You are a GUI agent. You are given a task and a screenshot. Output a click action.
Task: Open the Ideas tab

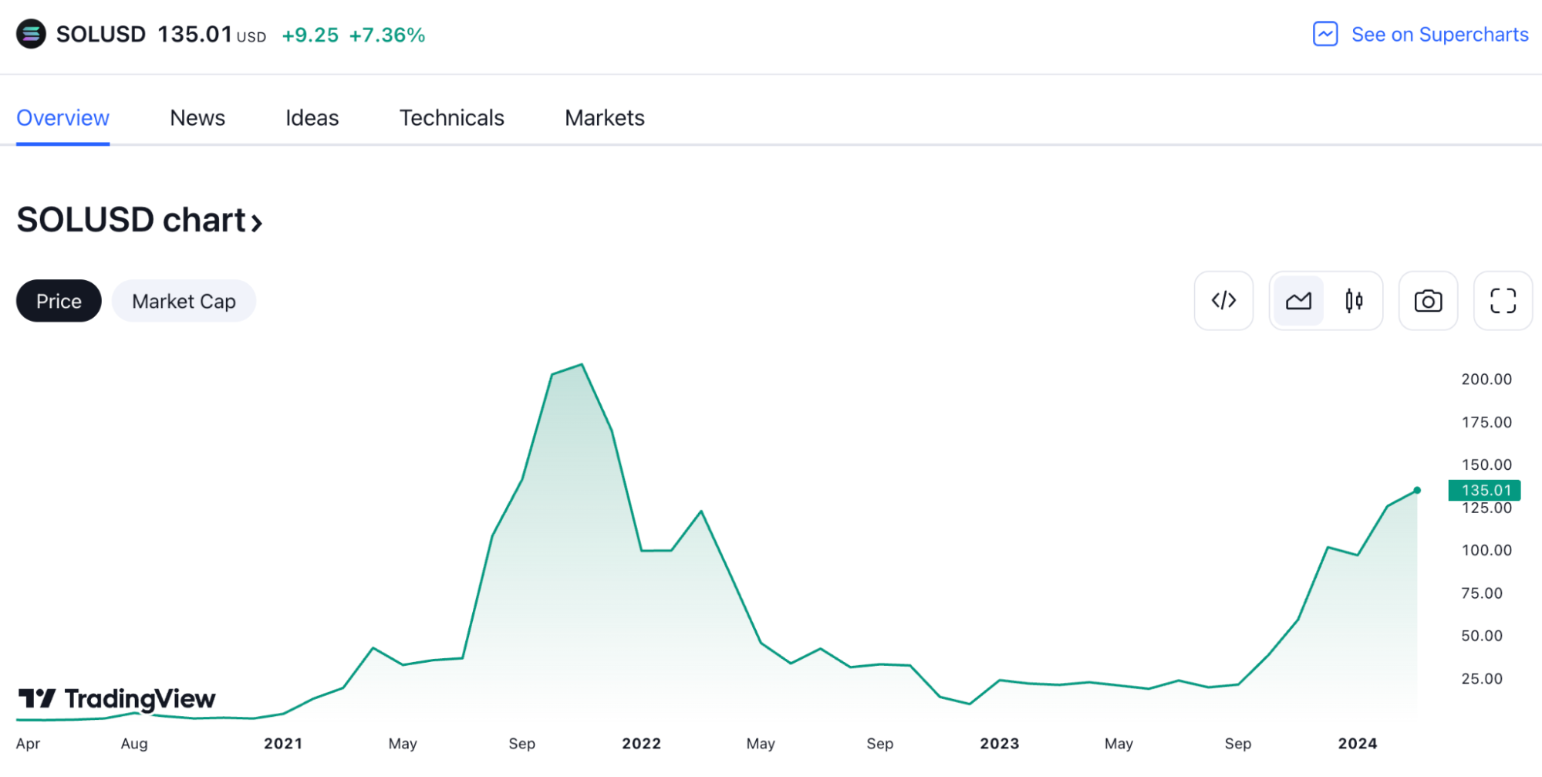click(312, 118)
